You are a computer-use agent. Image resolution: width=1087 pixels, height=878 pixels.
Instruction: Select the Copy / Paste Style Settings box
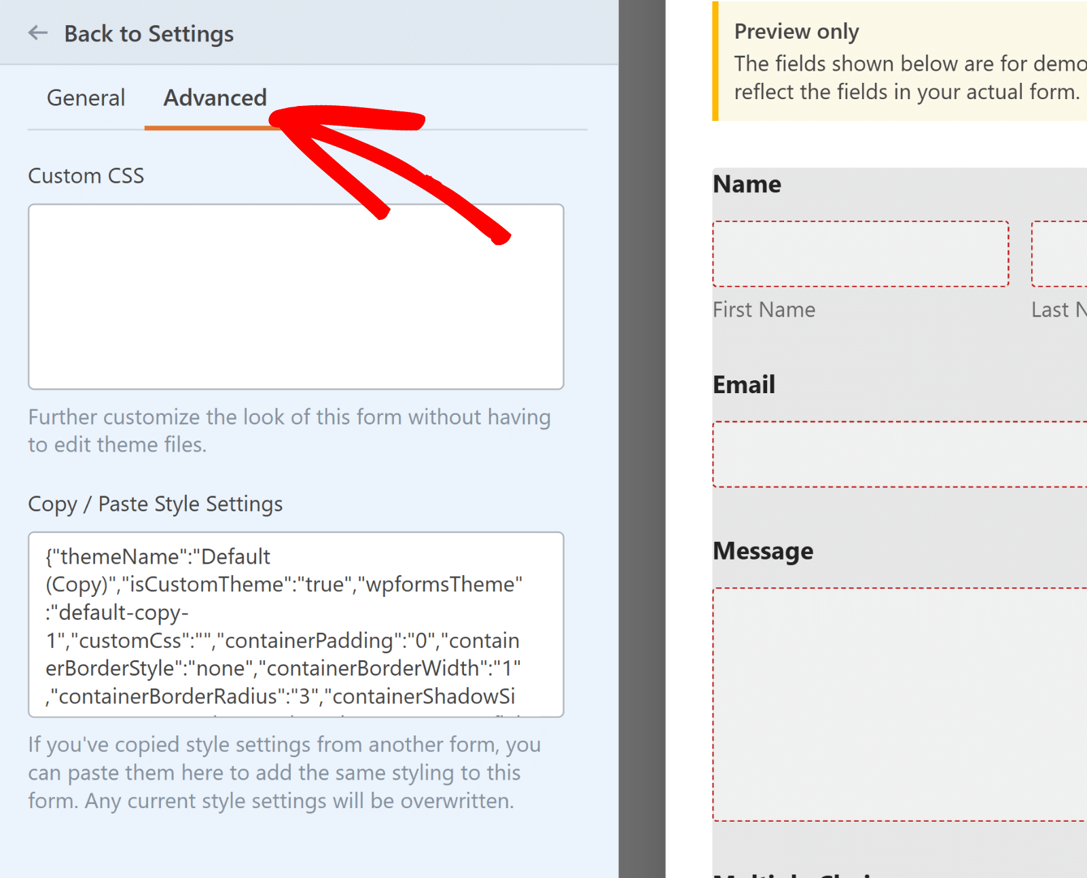pos(296,623)
